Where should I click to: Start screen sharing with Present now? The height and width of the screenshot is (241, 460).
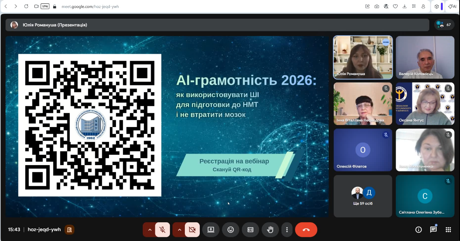(211, 230)
